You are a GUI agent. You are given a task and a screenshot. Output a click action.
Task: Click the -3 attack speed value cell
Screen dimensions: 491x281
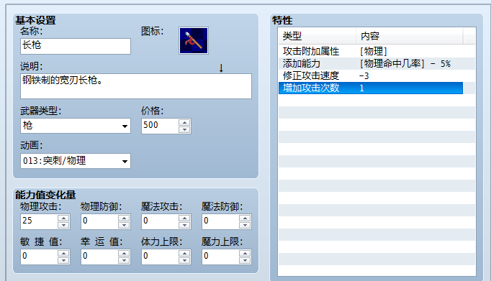click(x=364, y=75)
